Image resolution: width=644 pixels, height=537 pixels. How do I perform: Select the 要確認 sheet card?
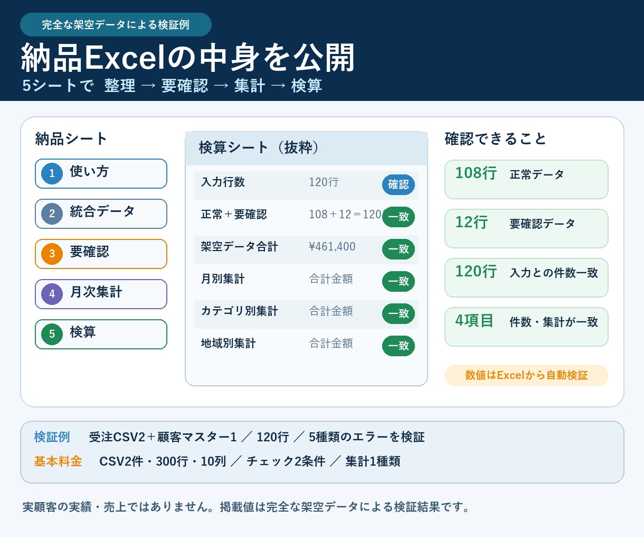101,254
